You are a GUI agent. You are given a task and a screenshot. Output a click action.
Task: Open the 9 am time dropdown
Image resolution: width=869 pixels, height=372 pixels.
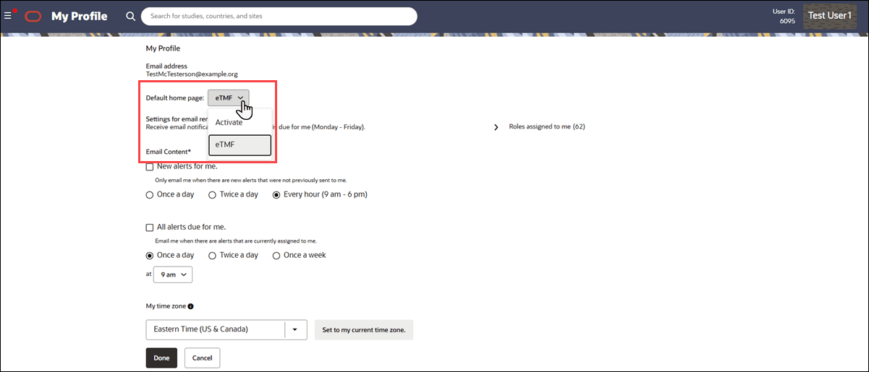click(x=173, y=274)
